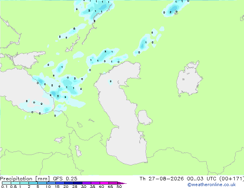244x188 pixels.
Task: Click the 2–5 mm legend swatch
Action: [x=33, y=183]
